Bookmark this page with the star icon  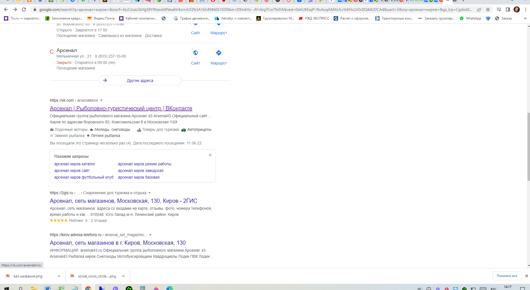tap(488, 9)
